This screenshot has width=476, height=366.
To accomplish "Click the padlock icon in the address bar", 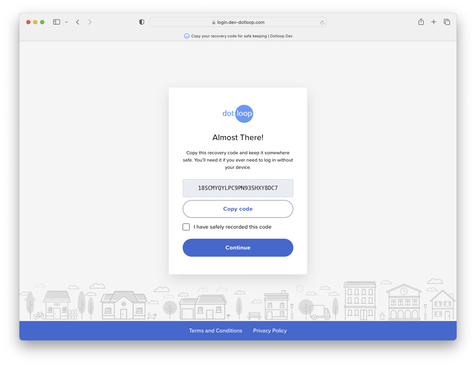I will 213,22.
